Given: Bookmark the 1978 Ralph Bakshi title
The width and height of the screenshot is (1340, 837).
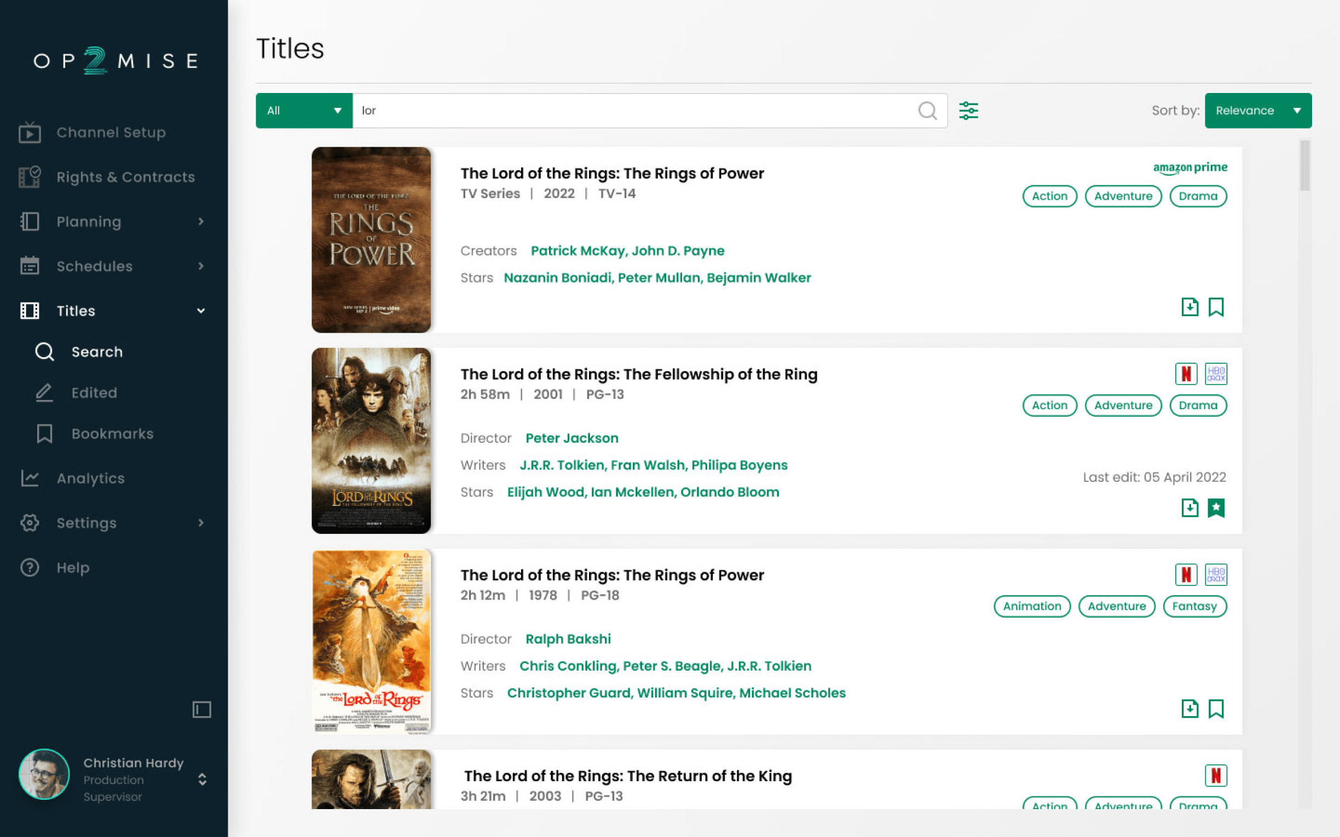Looking at the screenshot, I should point(1216,708).
